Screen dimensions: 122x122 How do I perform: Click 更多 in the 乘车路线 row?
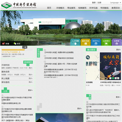pos(30,82)
